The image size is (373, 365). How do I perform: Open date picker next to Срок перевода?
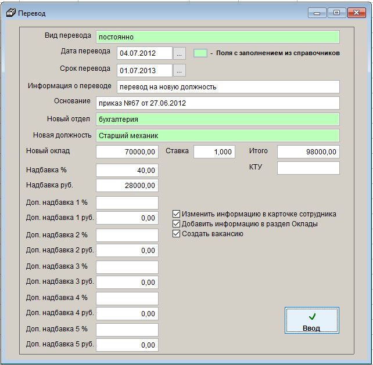click(180, 70)
